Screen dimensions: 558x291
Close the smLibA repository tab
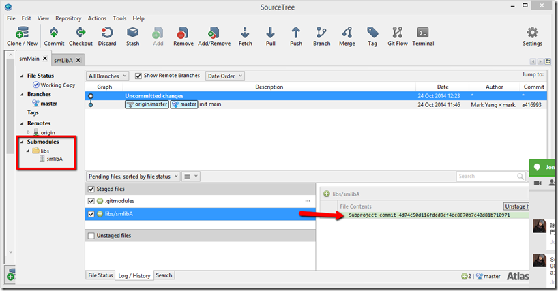pyautogui.click(x=78, y=60)
